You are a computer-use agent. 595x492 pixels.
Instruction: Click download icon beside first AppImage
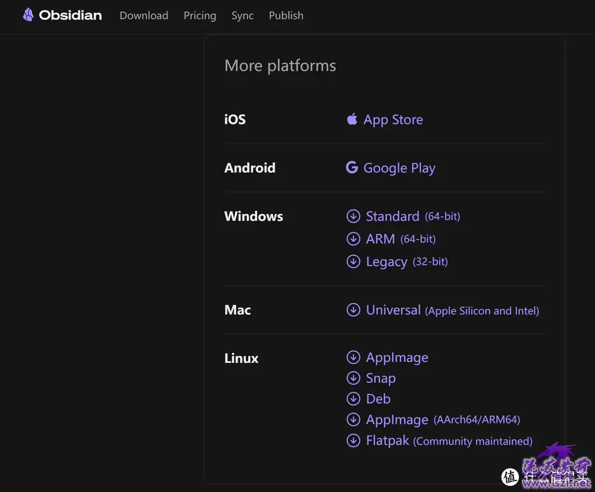tap(353, 357)
